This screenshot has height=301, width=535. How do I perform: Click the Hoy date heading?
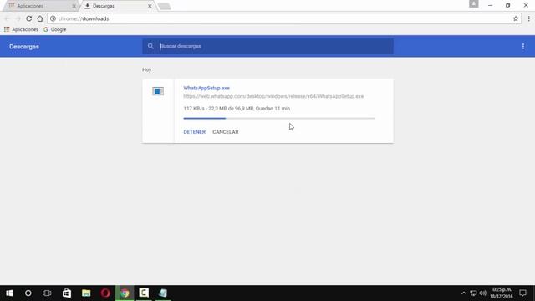tap(147, 69)
